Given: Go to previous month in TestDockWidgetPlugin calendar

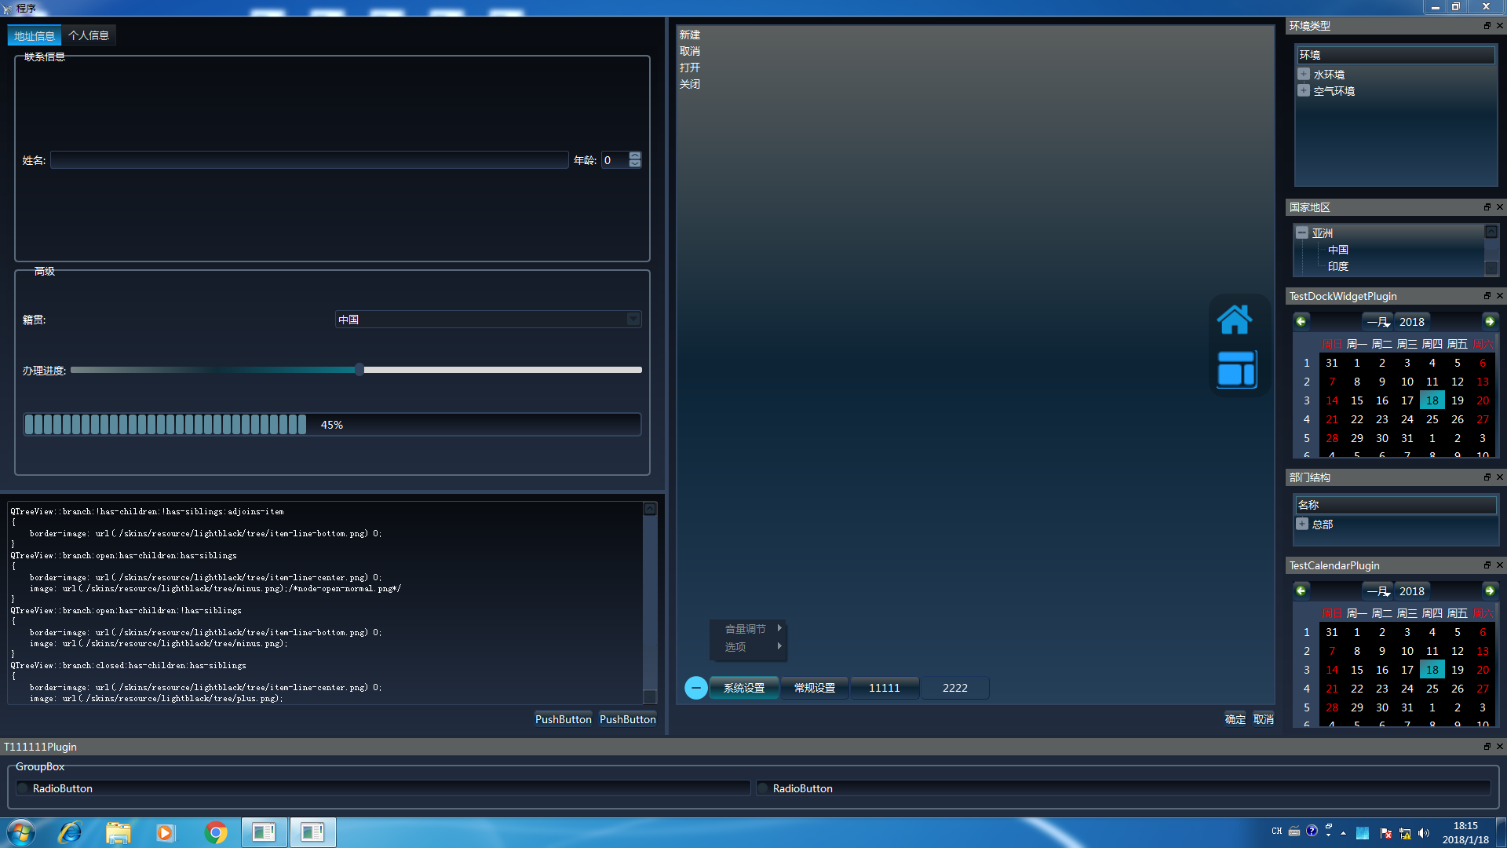Looking at the screenshot, I should [1301, 321].
